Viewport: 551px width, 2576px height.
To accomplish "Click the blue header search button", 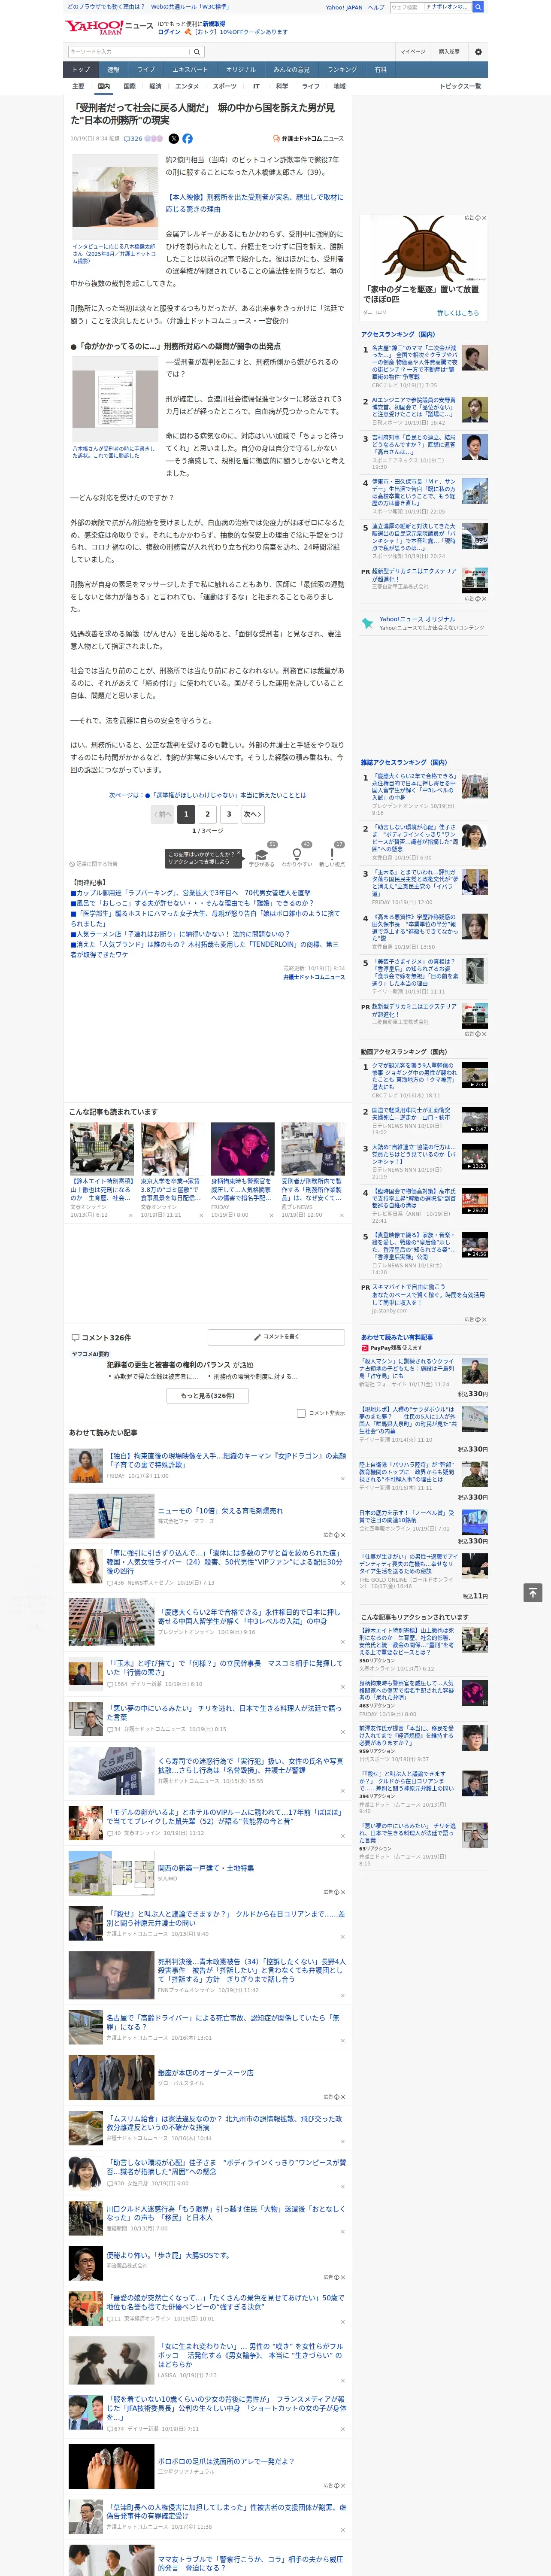I will [x=478, y=7].
